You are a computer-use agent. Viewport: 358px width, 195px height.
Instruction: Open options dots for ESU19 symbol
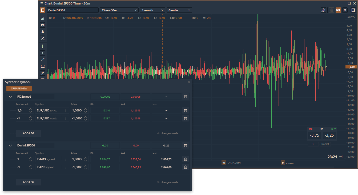coord(66,167)
